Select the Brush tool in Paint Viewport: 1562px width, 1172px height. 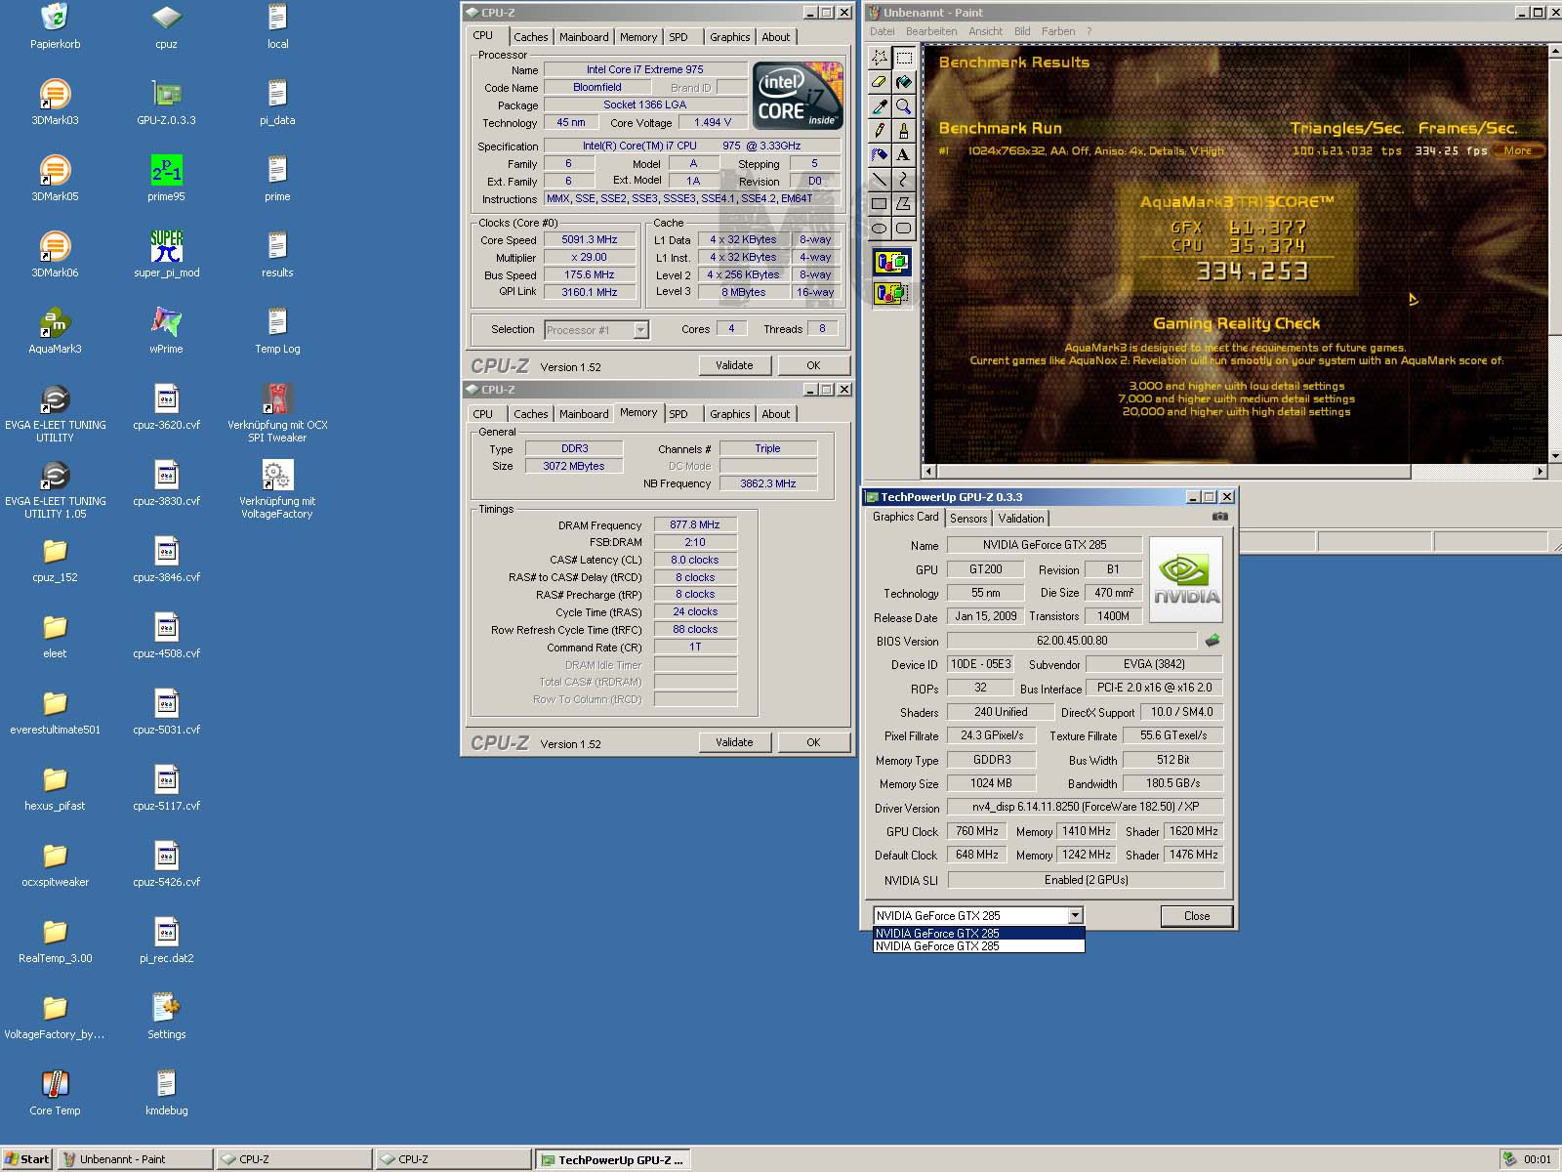pos(904,131)
